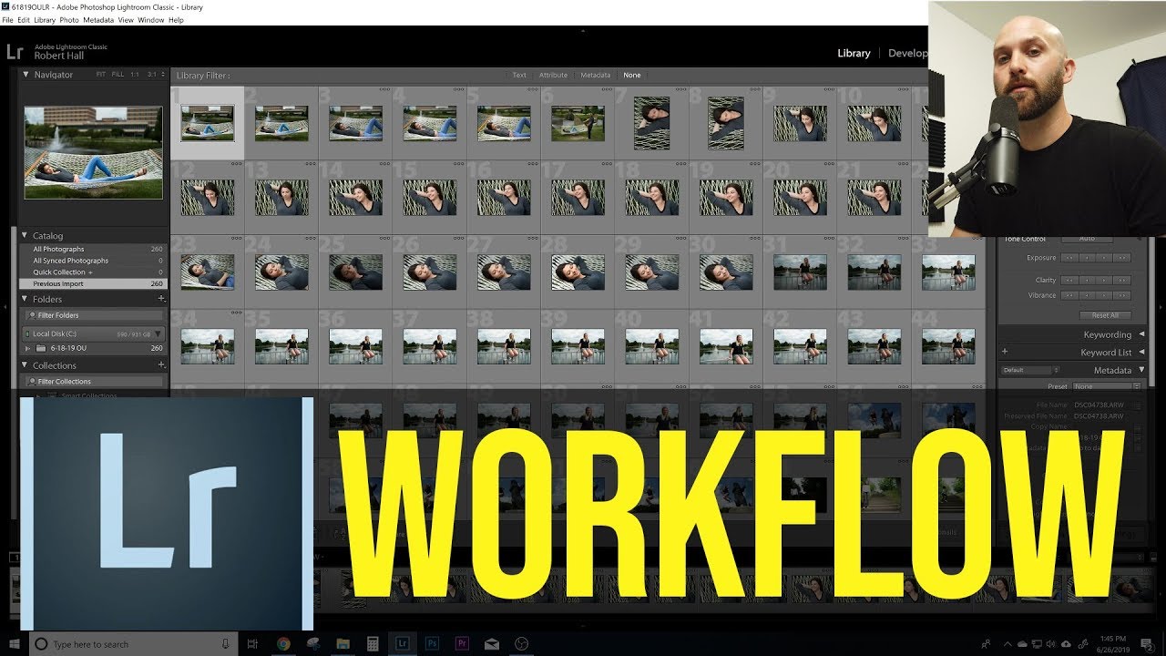
Task: Collapse the Folders panel
Action: coord(26,299)
